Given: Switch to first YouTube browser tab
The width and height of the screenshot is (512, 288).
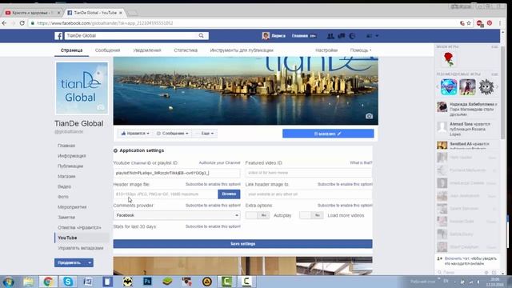Looking at the screenshot, I should pyautogui.click(x=32, y=13).
